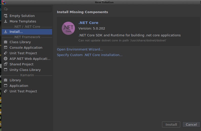Click the Unity Class Library icon
The width and height of the screenshot is (201, 131).
pos(6,70)
